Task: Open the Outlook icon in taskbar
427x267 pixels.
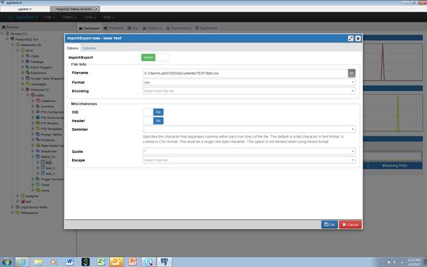Action: click(x=117, y=262)
